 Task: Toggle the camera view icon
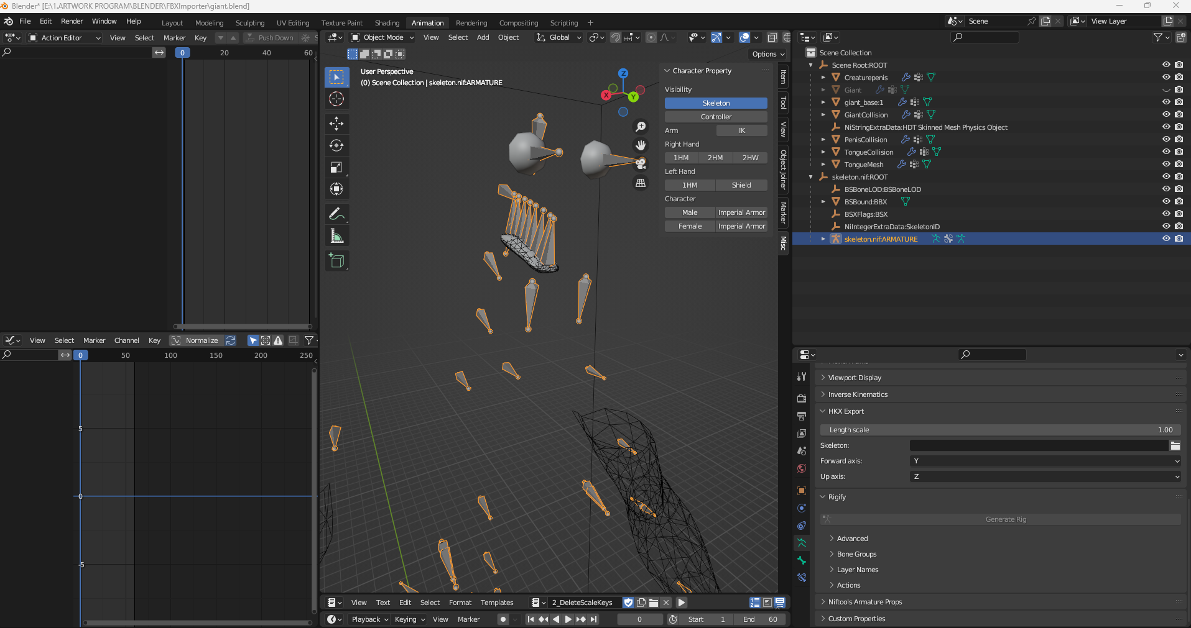pos(641,164)
